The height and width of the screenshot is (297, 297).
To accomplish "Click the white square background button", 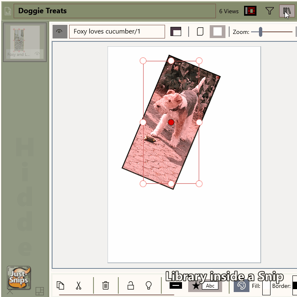I will coord(218,31).
